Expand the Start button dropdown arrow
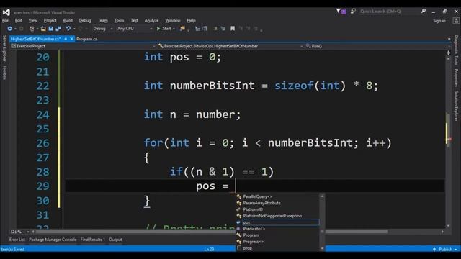Screen dimensions: 461x259 tap(174, 29)
